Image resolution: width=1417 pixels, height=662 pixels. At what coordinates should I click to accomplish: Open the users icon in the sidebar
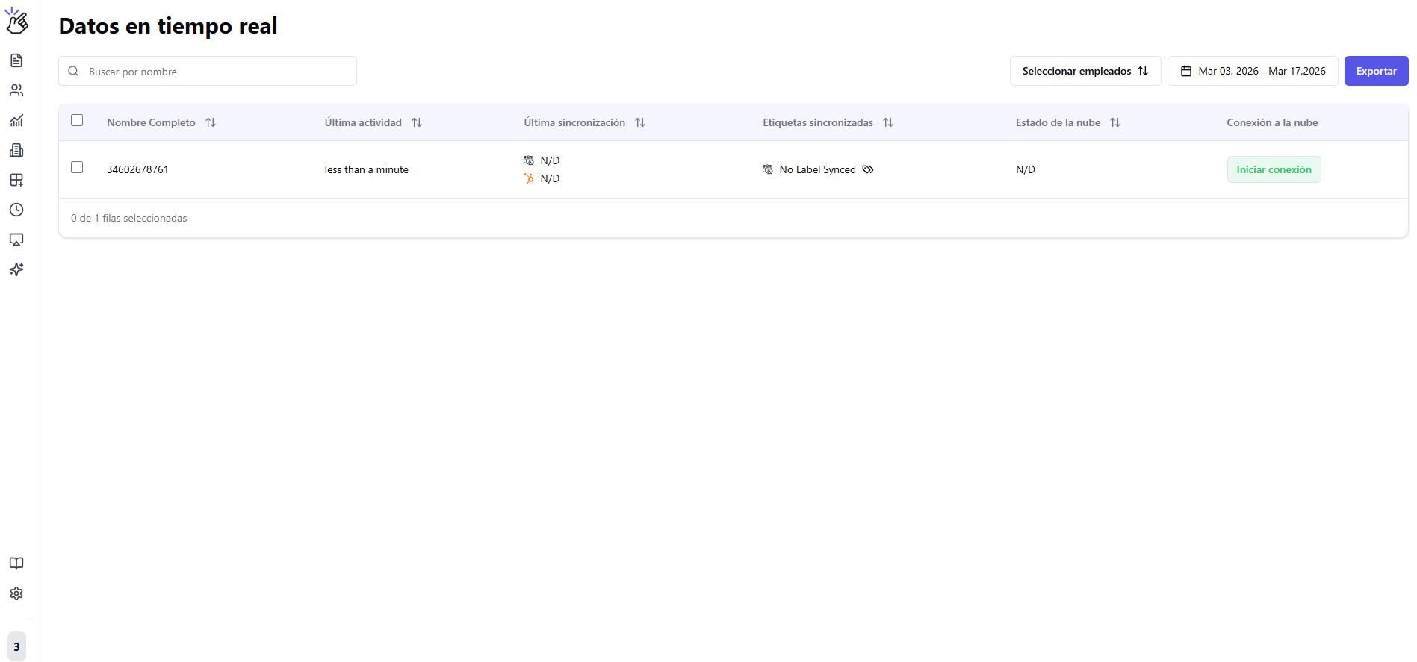16,90
